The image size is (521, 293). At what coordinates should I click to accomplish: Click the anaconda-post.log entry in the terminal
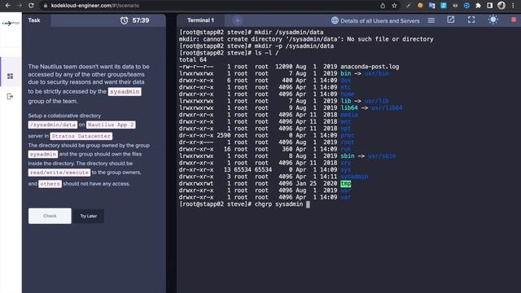point(370,67)
